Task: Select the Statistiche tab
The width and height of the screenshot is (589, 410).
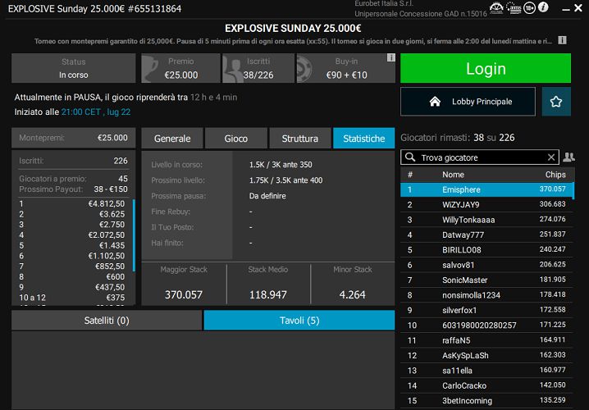Action: tap(363, 138)
